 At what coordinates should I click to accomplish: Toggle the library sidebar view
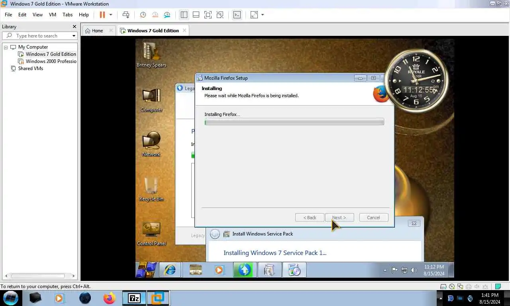[x=184, y=15]
